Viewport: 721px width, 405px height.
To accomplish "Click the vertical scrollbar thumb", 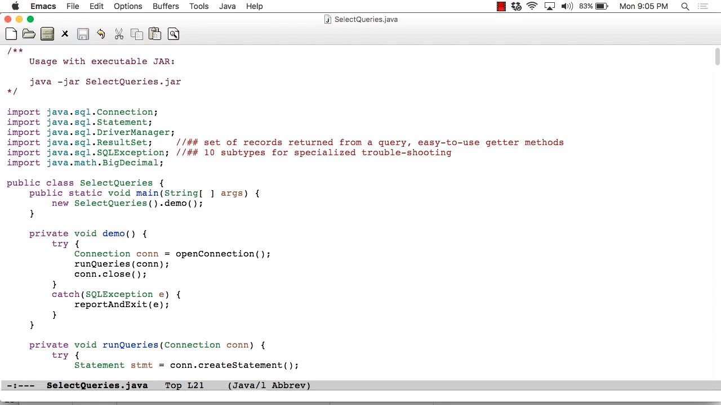I will 718,56.
